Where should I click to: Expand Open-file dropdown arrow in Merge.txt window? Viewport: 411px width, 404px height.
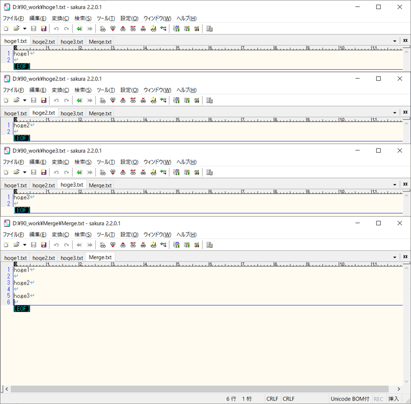point(24,245)
